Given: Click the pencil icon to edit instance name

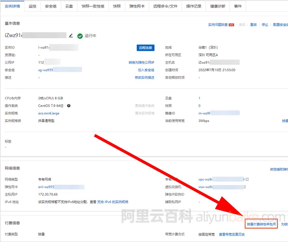Looking at the screenshot, I should pos(71,36).
